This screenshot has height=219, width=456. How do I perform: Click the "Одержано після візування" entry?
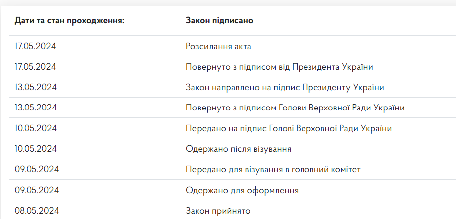(238, 149)
